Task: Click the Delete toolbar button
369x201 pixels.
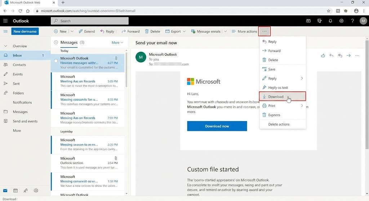Action: (x=152, y=31)
